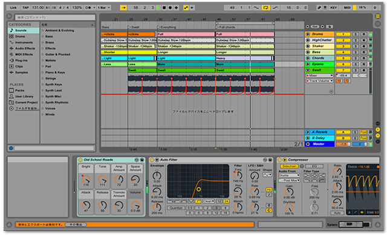The width and height of the screenshot is (390, 235).
Task: Click the browser search field
Action: point(55,17)
